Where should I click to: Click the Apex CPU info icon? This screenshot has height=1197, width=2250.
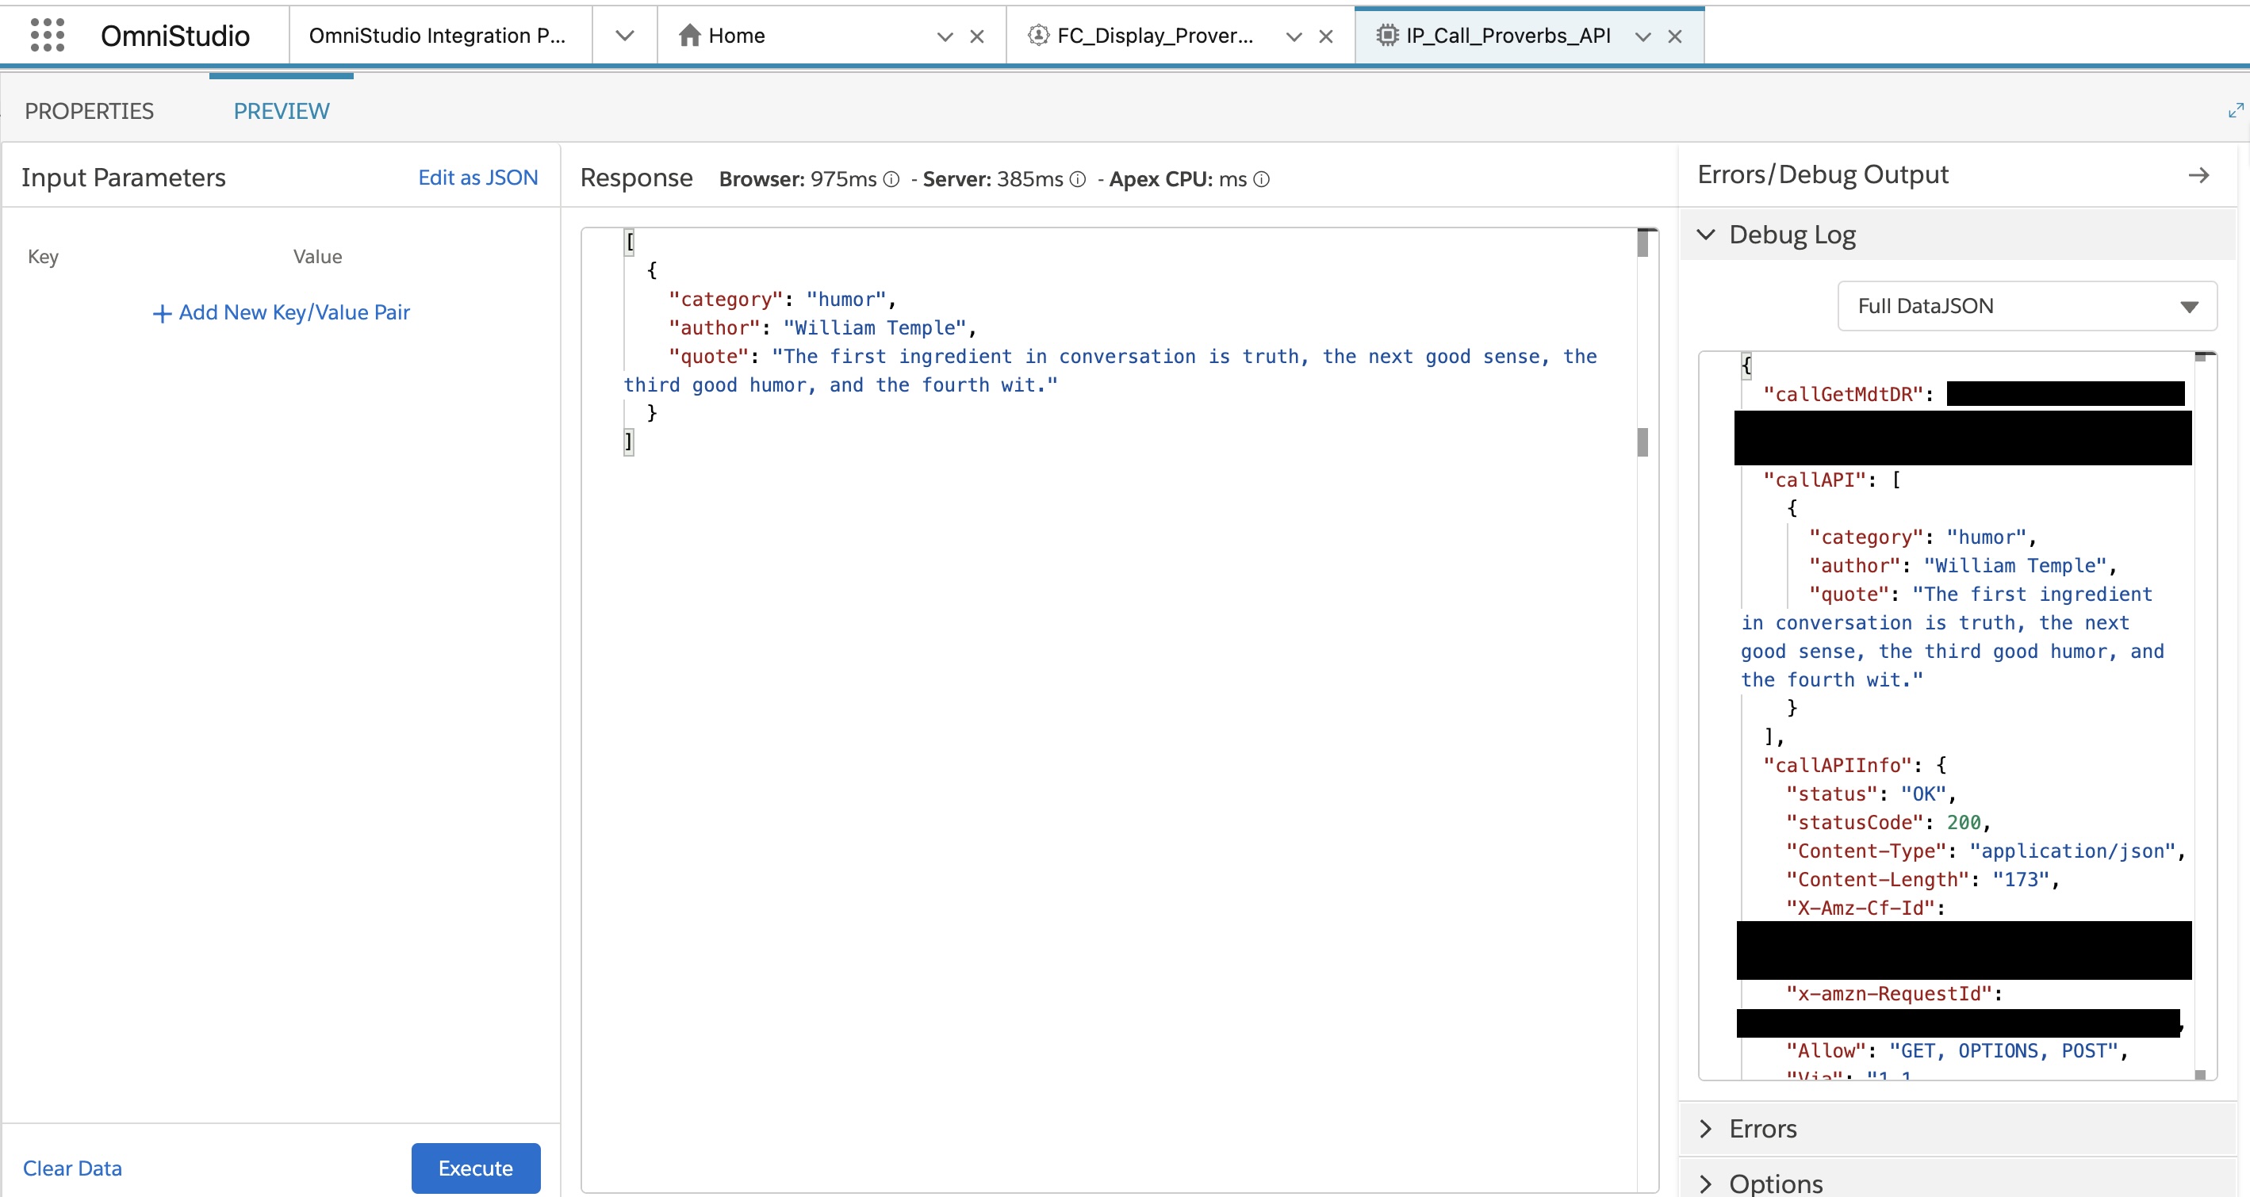coord(1261,179)
